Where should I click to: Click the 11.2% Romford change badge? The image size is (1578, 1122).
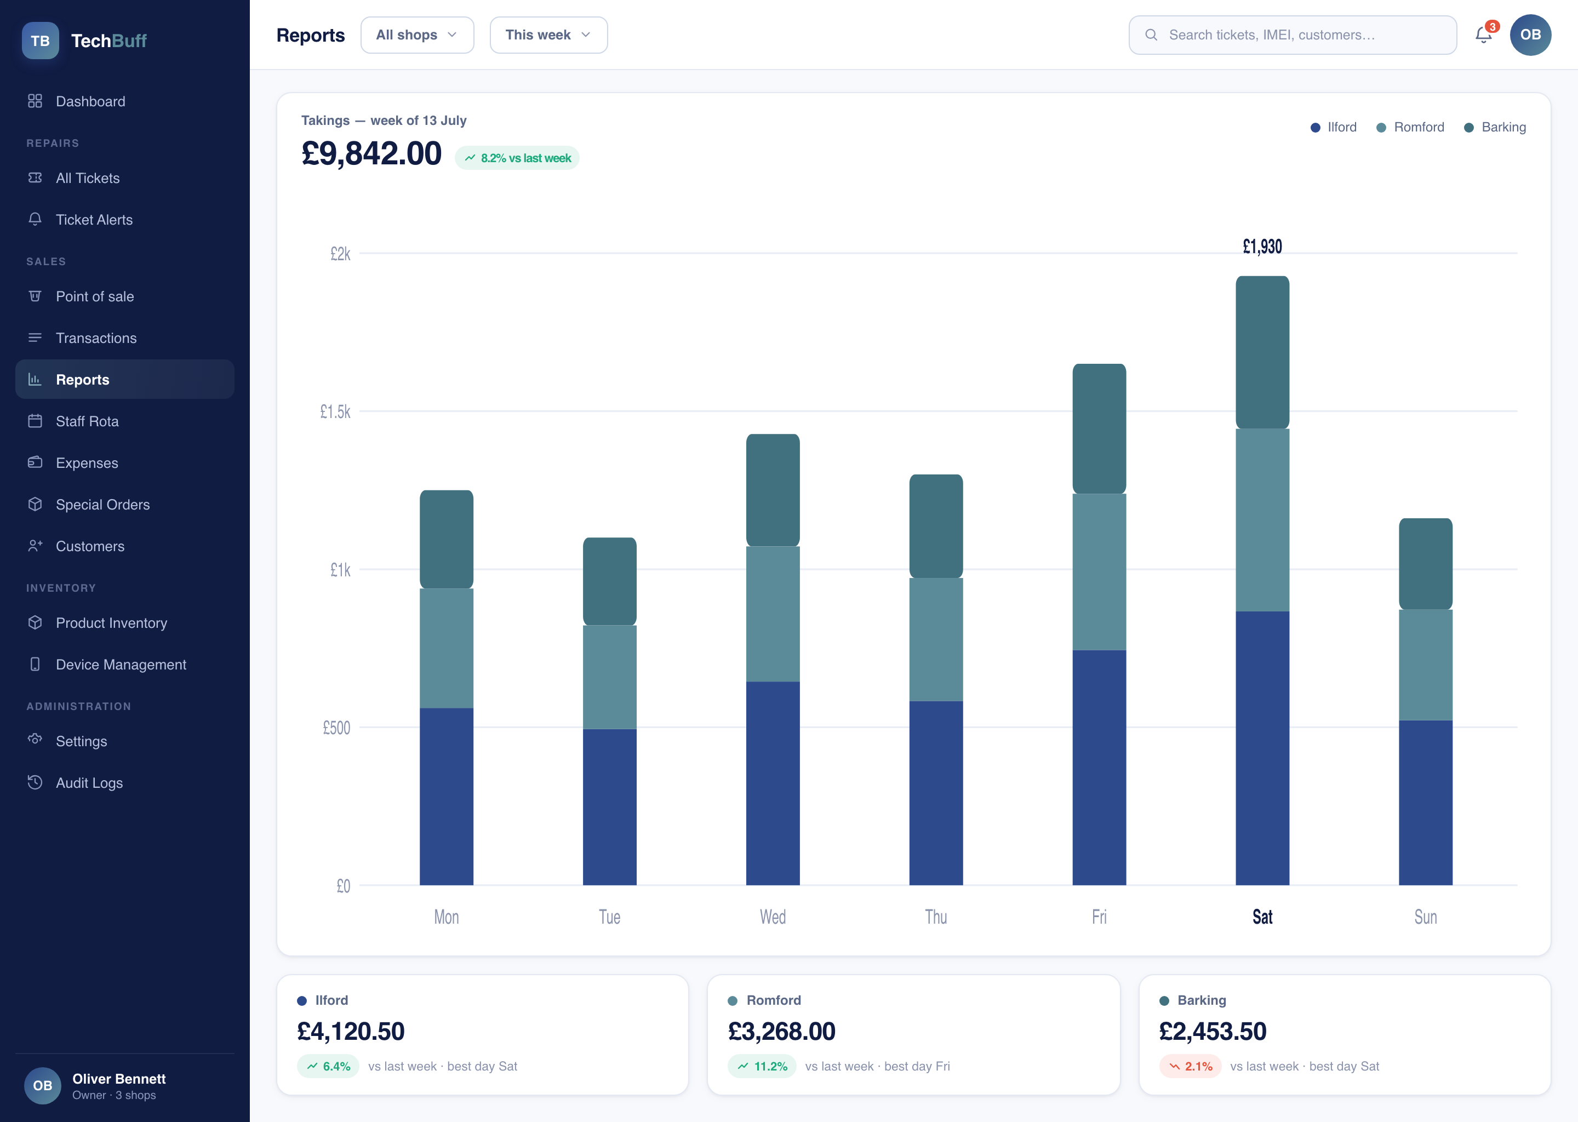point(762,1066)
